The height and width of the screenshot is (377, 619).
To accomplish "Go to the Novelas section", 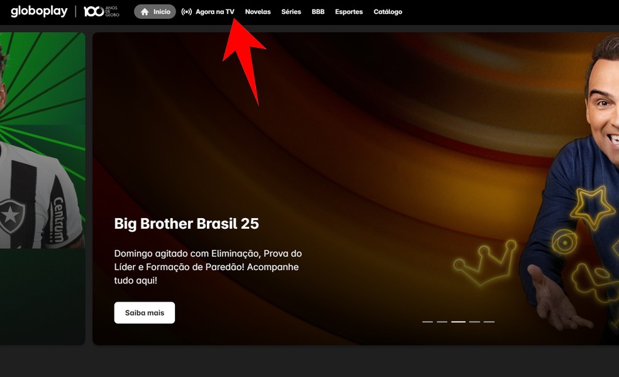I will (258, 12).
